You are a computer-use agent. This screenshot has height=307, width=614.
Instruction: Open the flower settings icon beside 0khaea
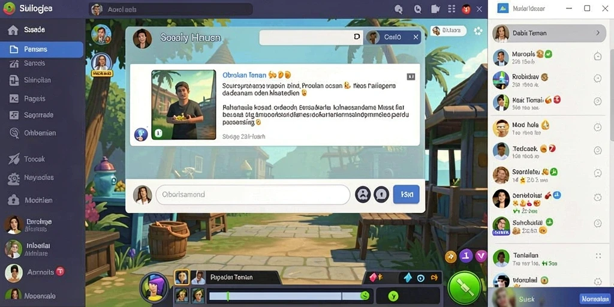pos(478,31)
